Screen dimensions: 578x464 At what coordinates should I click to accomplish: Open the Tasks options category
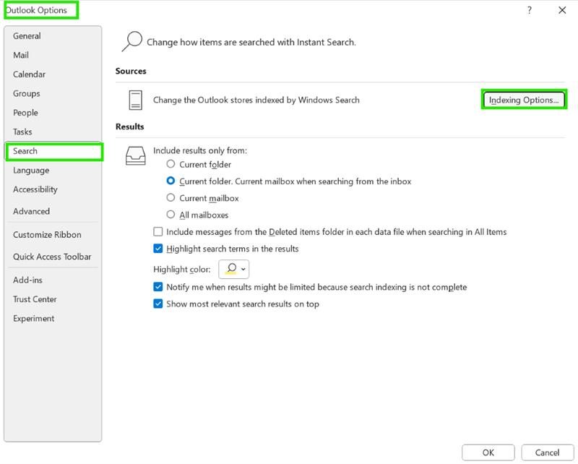[53, 132]
